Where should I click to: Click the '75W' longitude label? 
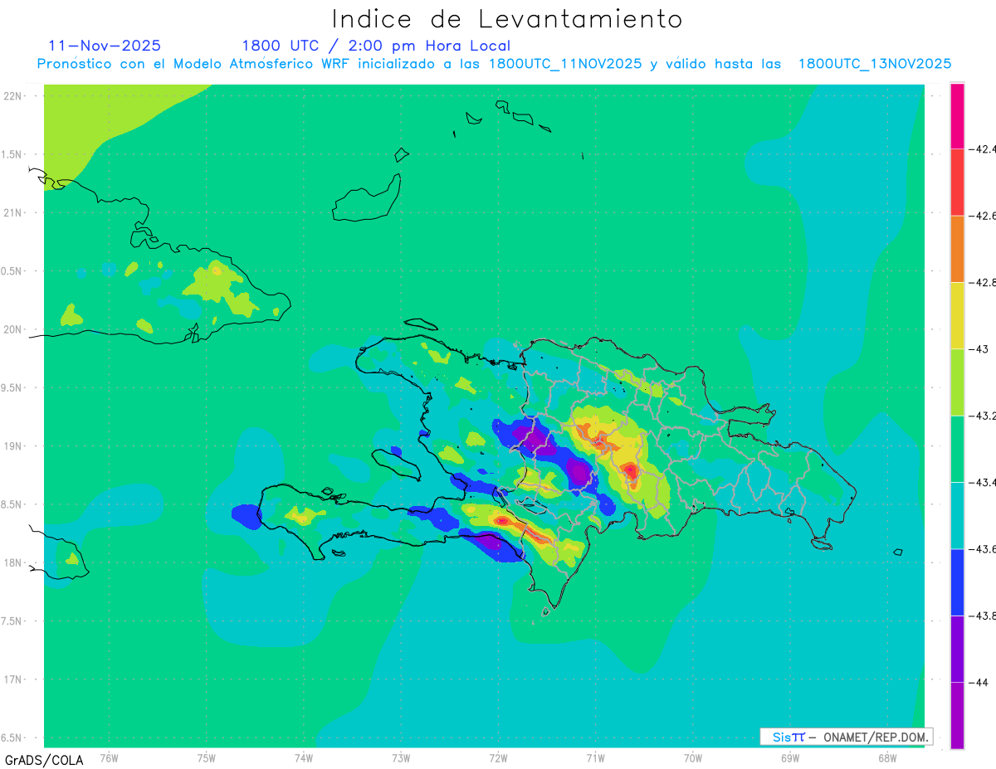tap(206, 757)
